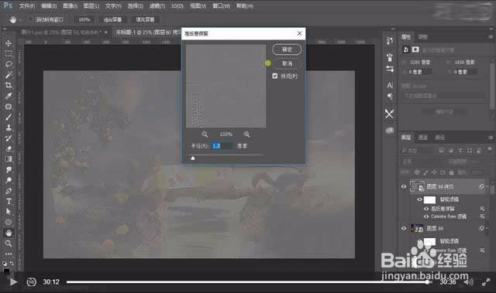Screen dimensions: 496x293
Task: Switch to first document tab
Action: pyautogui.click(x=62, y=32)
